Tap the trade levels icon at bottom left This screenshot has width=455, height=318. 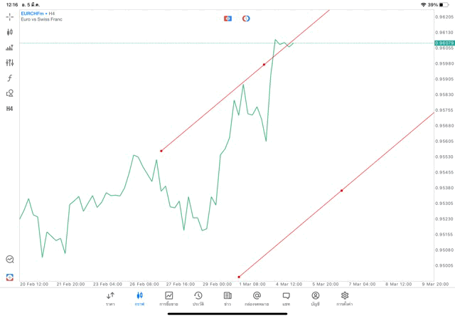tap(9, 260)
